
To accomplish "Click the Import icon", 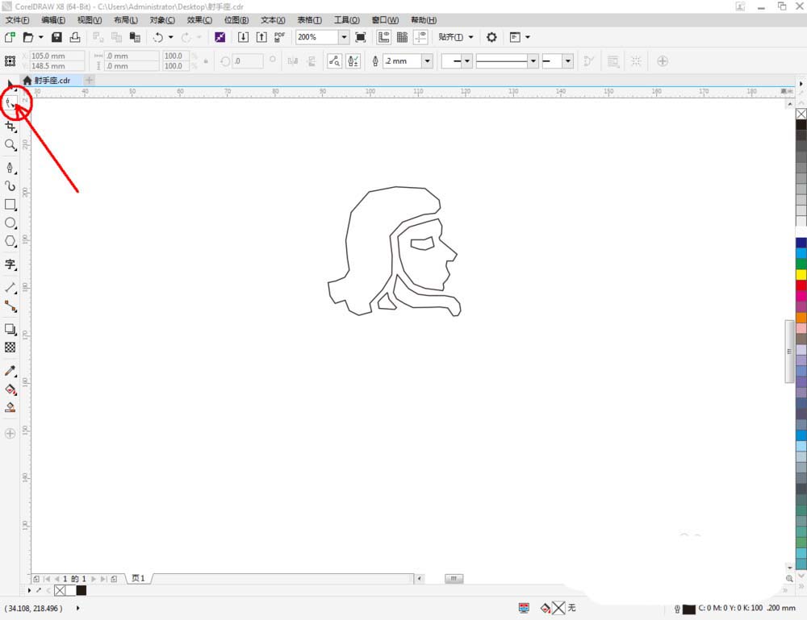I will tap(243, 37).
